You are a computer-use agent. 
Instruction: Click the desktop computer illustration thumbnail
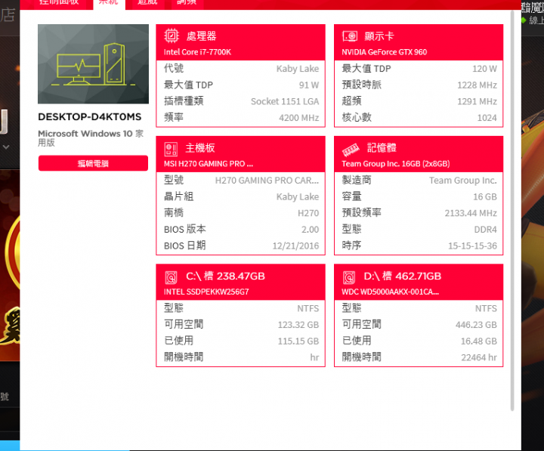94,63
